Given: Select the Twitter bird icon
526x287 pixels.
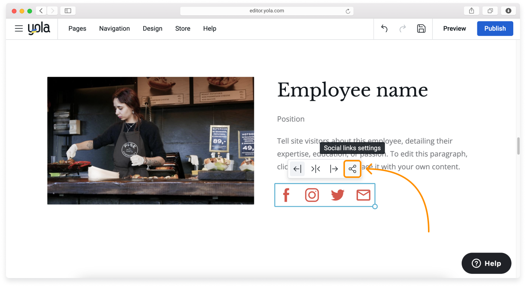Looking at the screenshot, I should point(337,195).
